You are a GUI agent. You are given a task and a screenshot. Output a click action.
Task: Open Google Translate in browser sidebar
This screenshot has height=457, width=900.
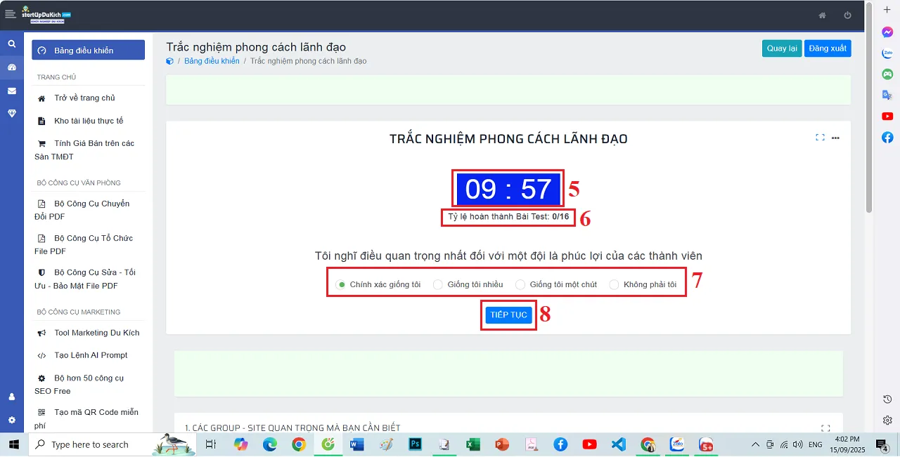pyautogui.click(x=887, y=95)
